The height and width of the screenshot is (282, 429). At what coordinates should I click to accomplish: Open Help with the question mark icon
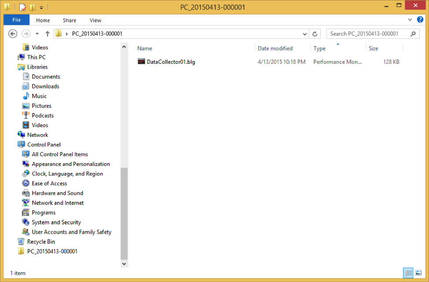(420, 19)
